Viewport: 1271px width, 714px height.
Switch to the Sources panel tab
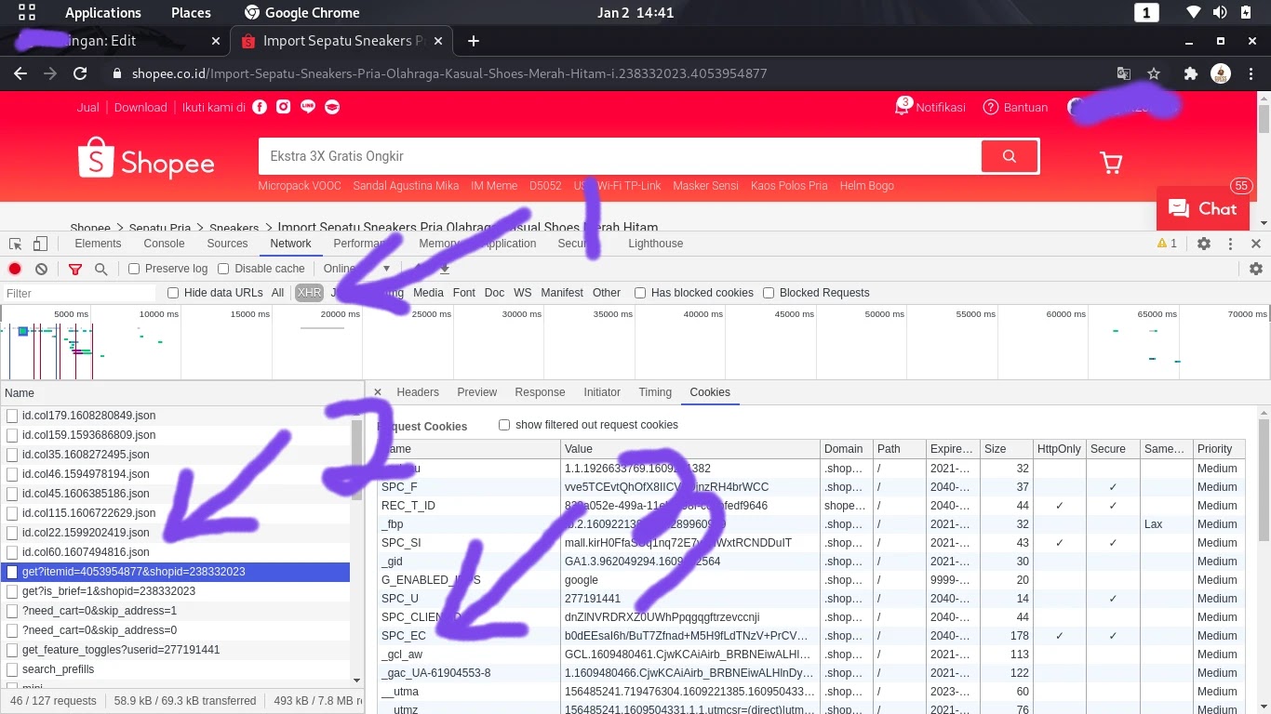tap(227, 244)
